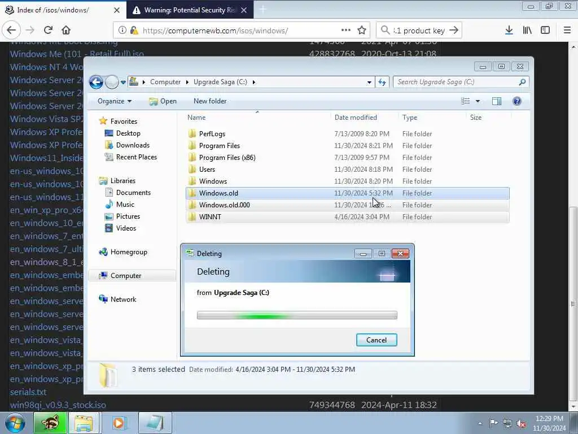Toggle the Firefox sidebar icon
The width and height of the screenshot is (578, 434).
point(545,31)
